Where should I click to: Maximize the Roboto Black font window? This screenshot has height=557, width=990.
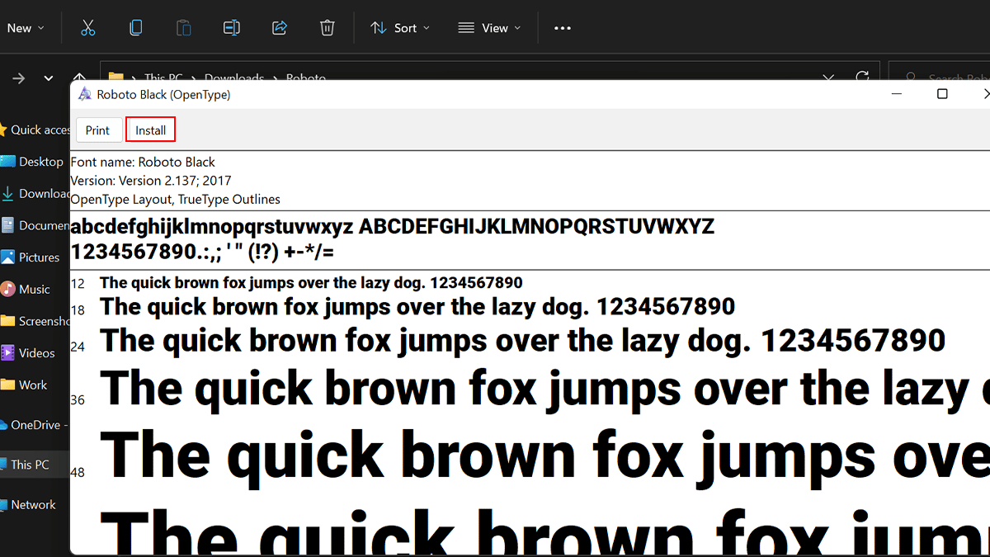point(942,94)
